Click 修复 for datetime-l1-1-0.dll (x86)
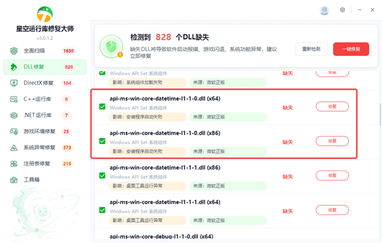 (332, 141)
